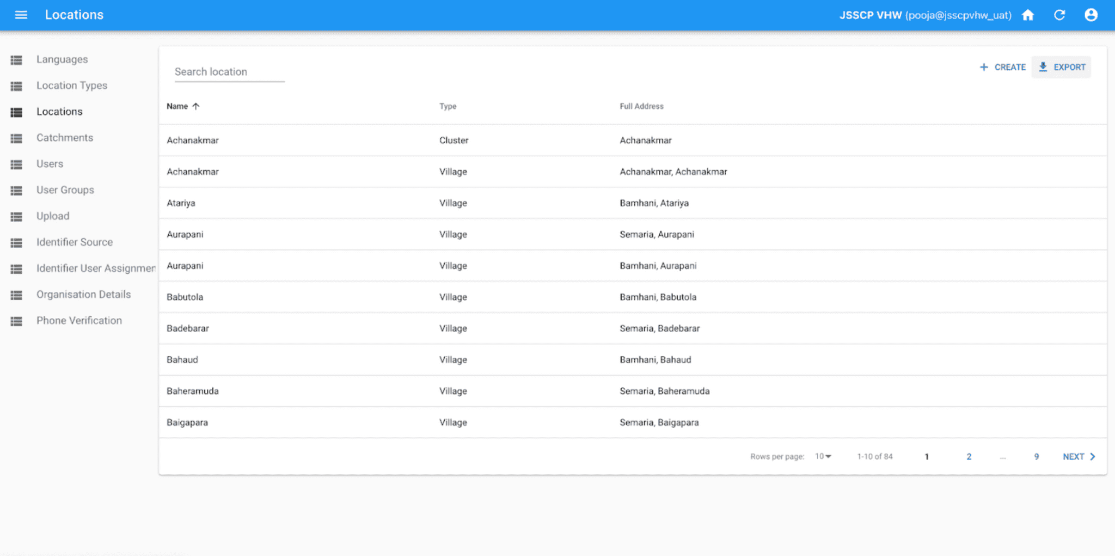Open Organisation Details page

pos(83,295)
